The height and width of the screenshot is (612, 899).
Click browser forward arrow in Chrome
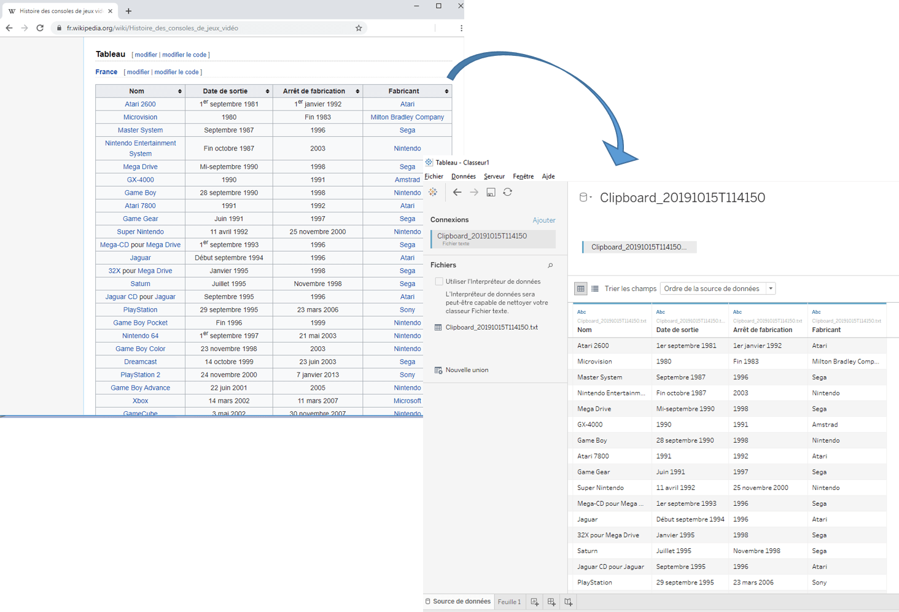tap(25, 28)
